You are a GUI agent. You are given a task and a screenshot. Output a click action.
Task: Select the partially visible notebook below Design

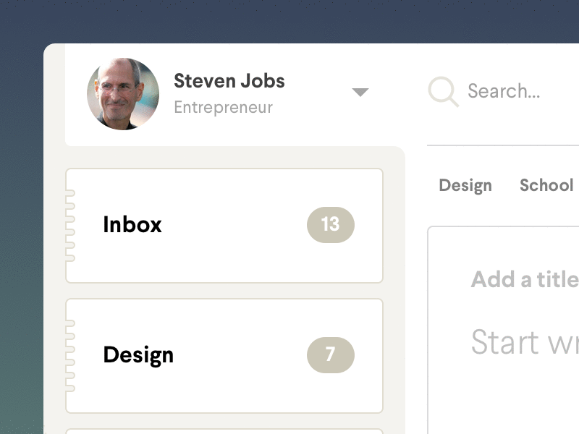pos(224,432)
